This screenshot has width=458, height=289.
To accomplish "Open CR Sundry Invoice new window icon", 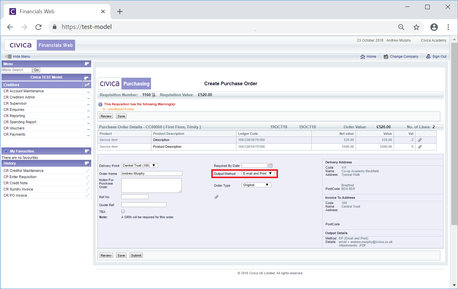I will [87, 189].
